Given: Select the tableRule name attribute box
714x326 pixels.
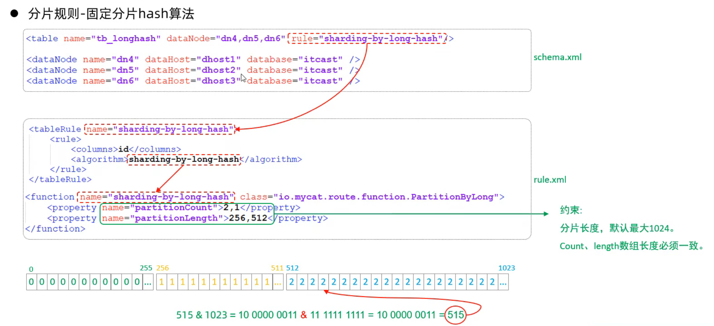Looking at the screenshot, I should click(x=159, y=129).
